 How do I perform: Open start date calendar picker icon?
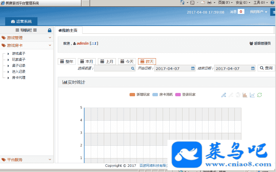(x=193, y=68)
